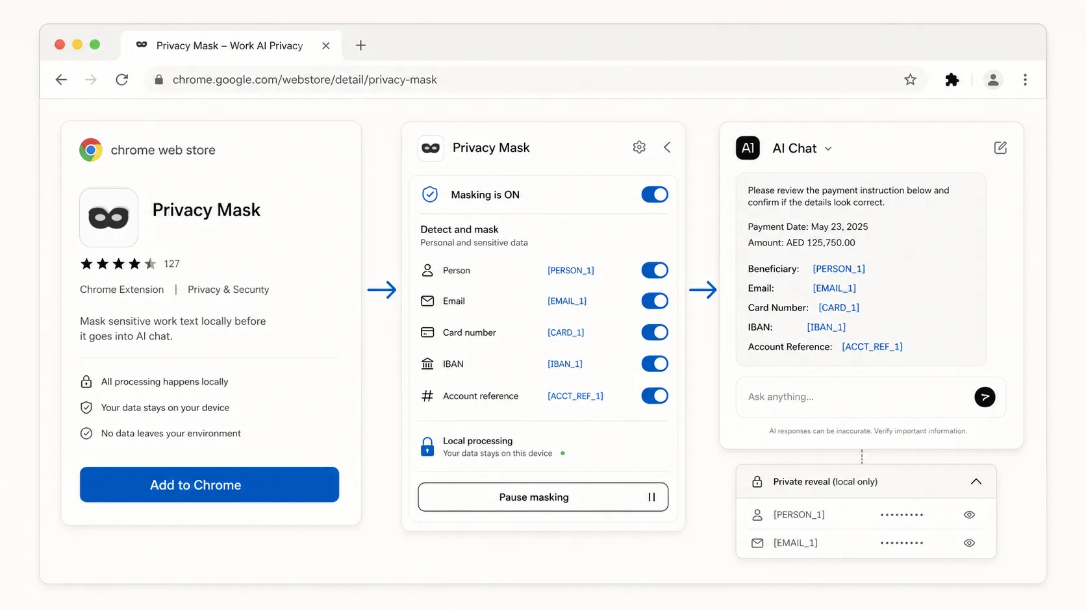Image resolution: width=1086 pixels, height=611 pixels.
Task: Toggle the Masking is ON switch
Action: (655, 194)
